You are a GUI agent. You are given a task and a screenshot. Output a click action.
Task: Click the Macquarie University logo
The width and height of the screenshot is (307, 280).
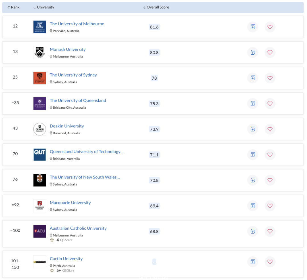40,206
